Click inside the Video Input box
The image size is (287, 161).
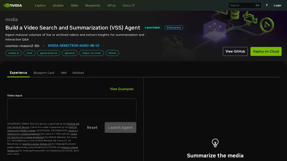pyautogui.click(x=71, y=110)
